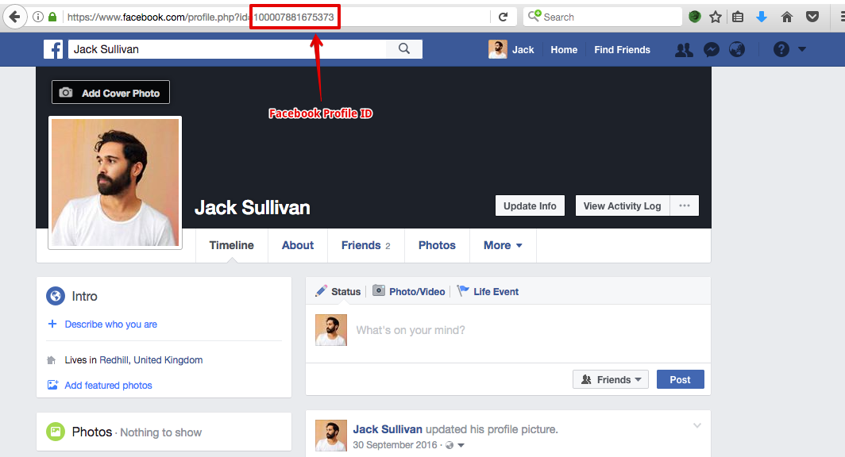
Task: Click the Intro globe icon
Action: click(x=56, y=295)
